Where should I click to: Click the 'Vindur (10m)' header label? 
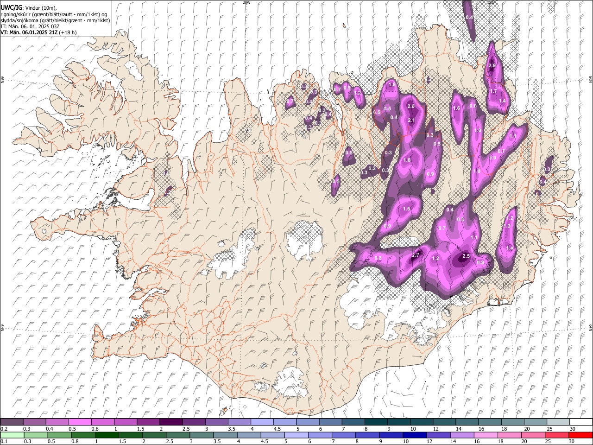pyautogui.click(x=40, y=8)
